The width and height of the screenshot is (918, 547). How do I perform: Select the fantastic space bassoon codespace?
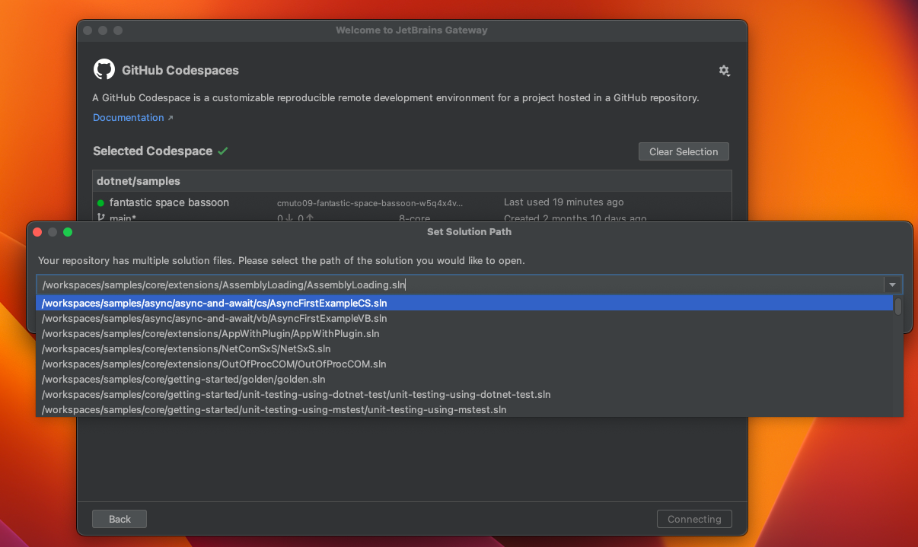click(169, 202)
